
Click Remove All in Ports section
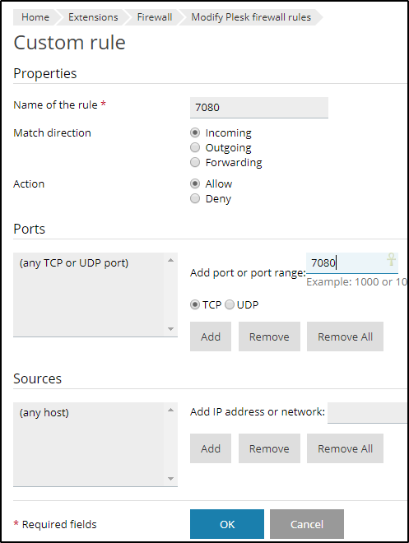[346, 336]
